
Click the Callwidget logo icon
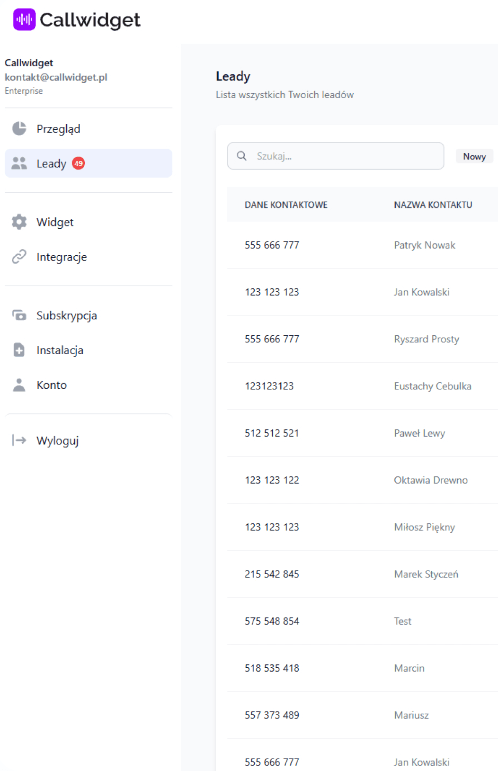coord(24,19)
